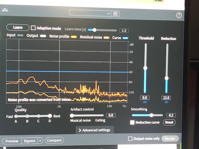199x149 pixels.
Task: Expand Advanced settings
Action: 95,130
